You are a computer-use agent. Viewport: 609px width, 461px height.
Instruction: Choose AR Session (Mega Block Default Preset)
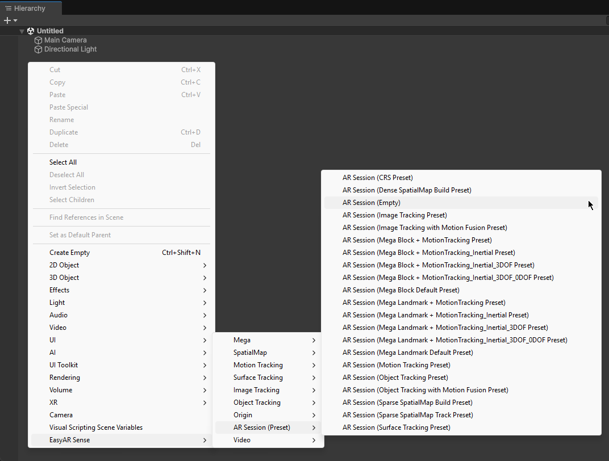401,290
